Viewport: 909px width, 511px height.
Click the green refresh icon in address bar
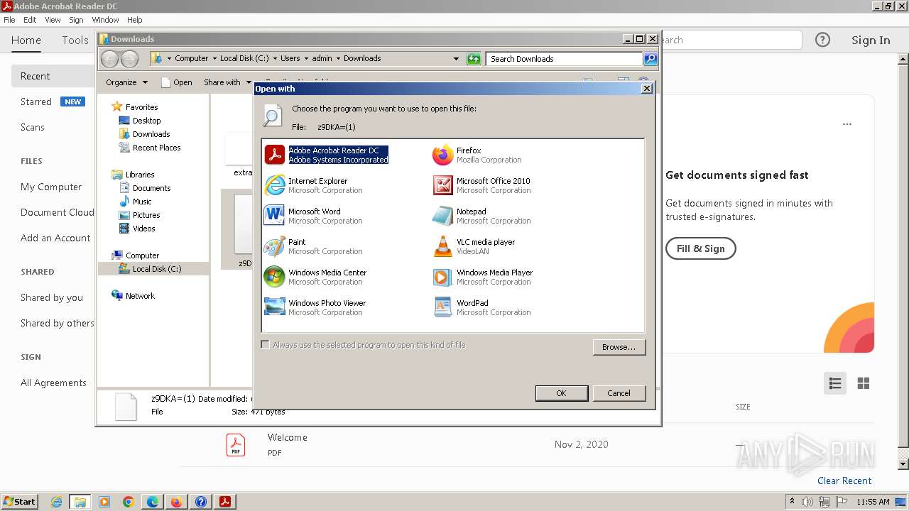[x=474, y=59]
